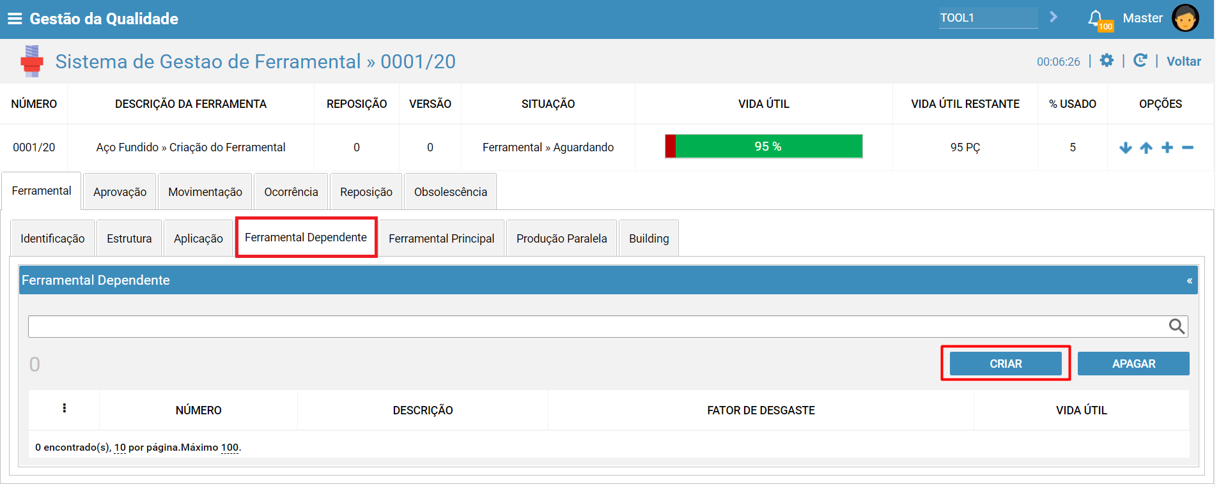This screenshot has width=1228, height=489.
Task: Click the notification bell icon
Action: tap(1095, 17)
